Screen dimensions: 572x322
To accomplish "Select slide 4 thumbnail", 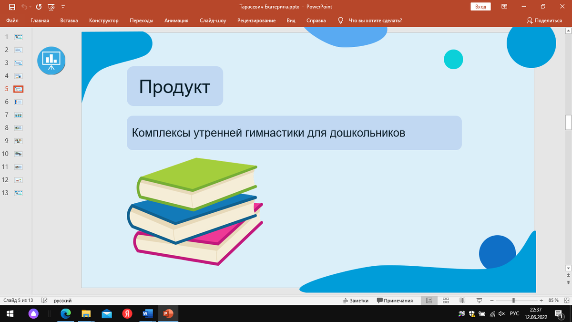I will coord(19,76).
